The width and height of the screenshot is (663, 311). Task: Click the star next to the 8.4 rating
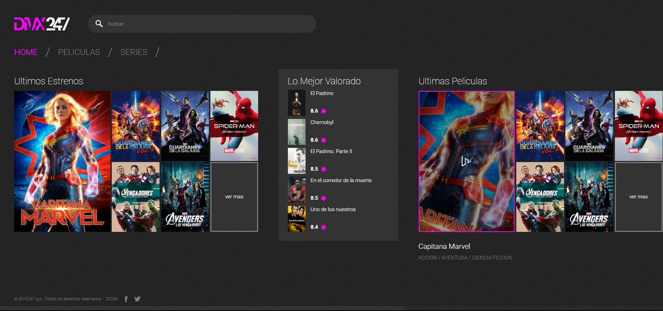(x=324, y=227)
